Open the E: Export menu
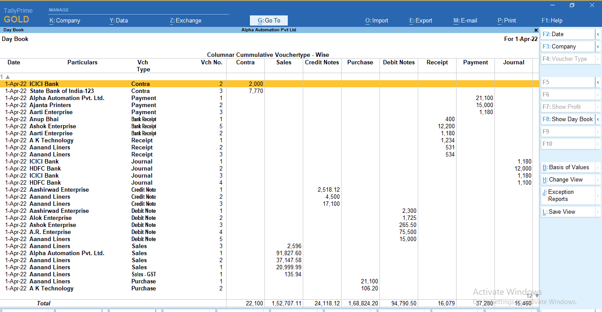The width and height of the screenshot is (602, 312). click(x=420, y=20)
